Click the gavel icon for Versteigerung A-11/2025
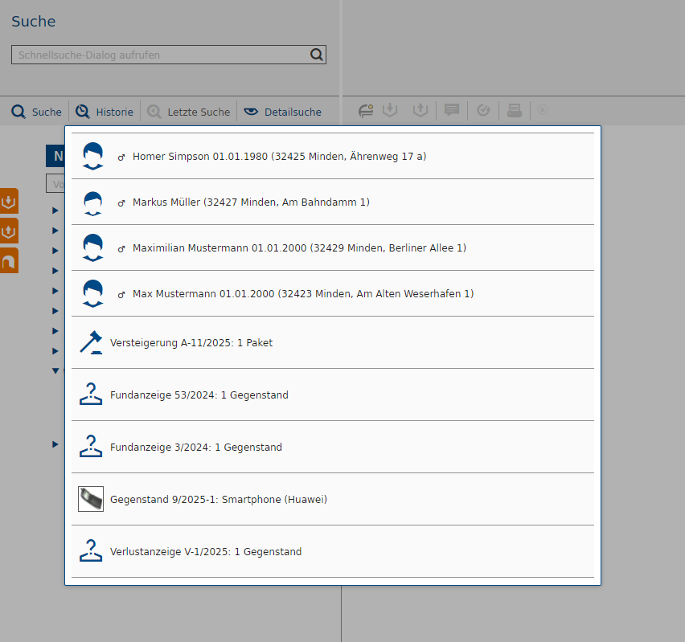Image resolution: width=685 pixels, height=642 pixels. [x=91, y=342]
